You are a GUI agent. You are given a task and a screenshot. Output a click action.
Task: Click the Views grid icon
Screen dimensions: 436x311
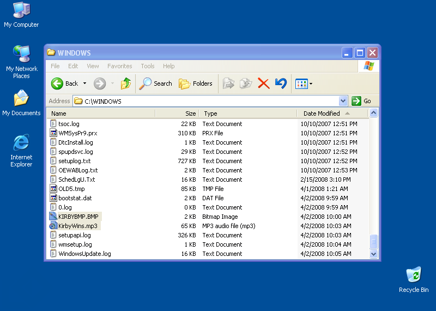pyautogui.click(x=301, y=83)
